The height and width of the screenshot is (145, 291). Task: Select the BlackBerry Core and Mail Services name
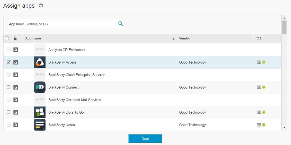[x=75, y=100]
